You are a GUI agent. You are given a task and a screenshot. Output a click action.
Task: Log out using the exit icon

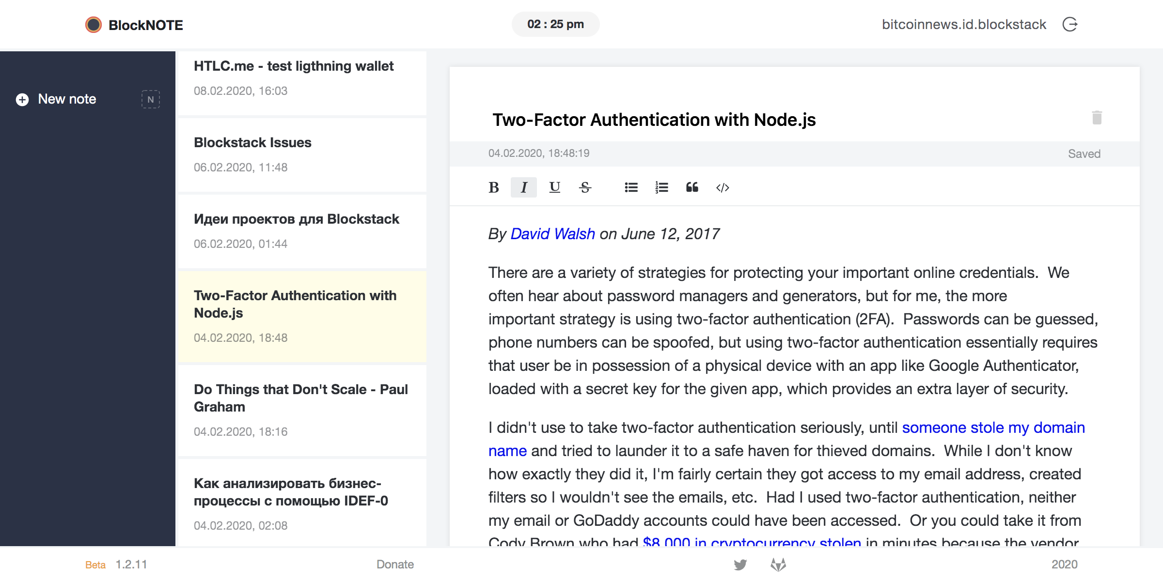[1070, 24]
